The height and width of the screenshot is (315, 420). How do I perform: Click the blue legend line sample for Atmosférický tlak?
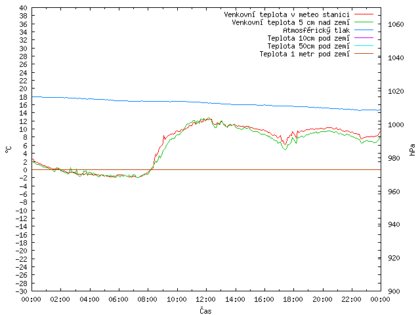(364, 30)
